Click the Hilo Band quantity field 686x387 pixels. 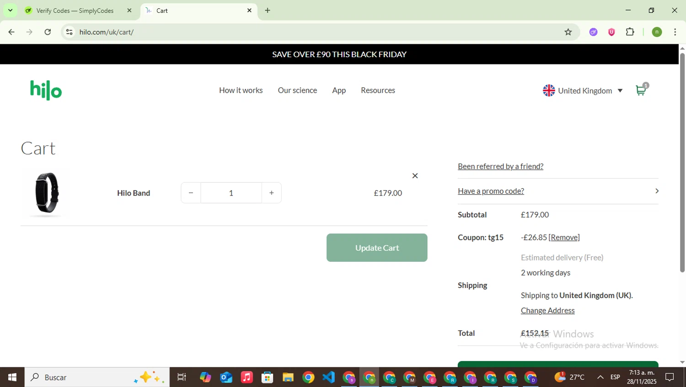(x=231, y=193)
